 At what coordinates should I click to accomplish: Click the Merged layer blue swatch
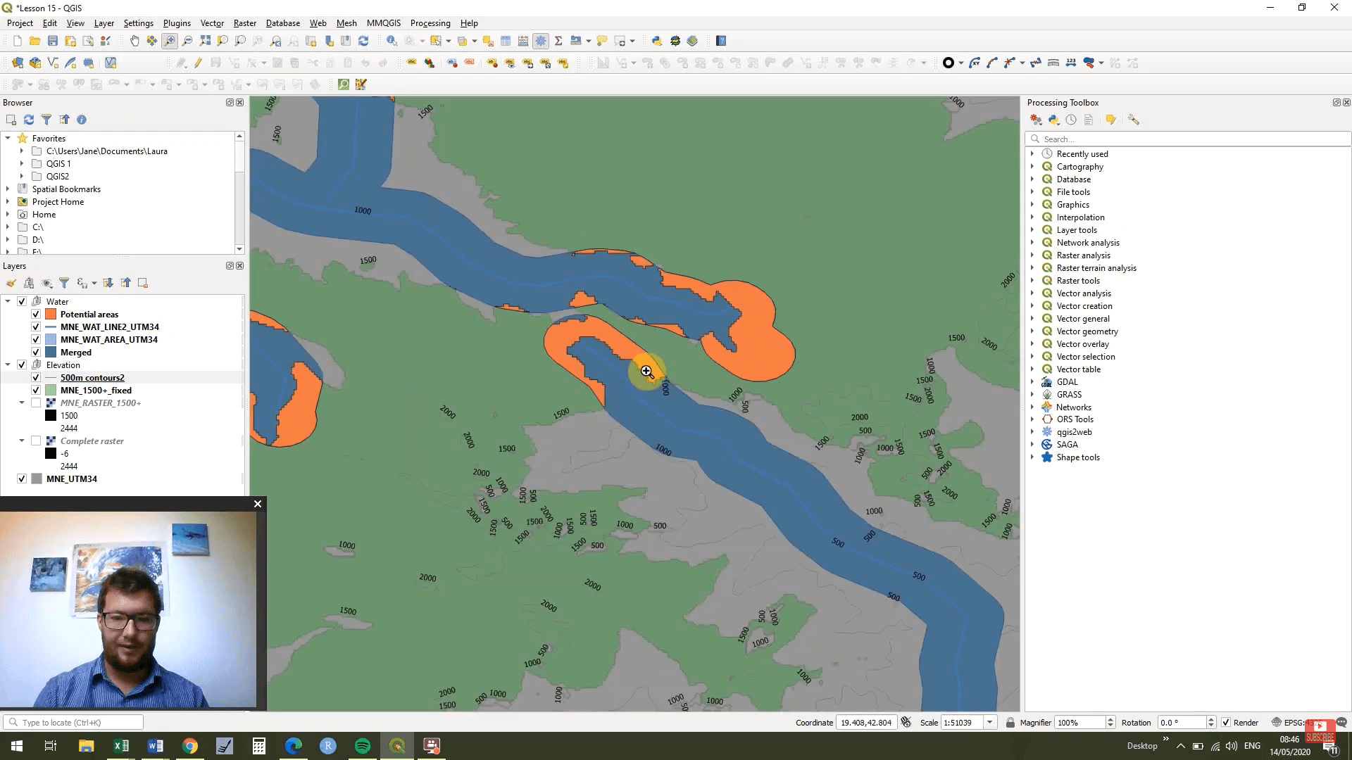pos(51,353)
